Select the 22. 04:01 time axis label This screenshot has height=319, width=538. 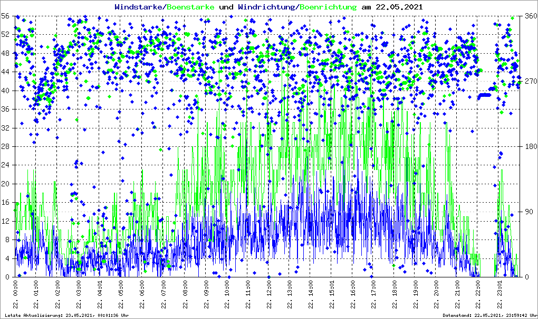[99, 295]
